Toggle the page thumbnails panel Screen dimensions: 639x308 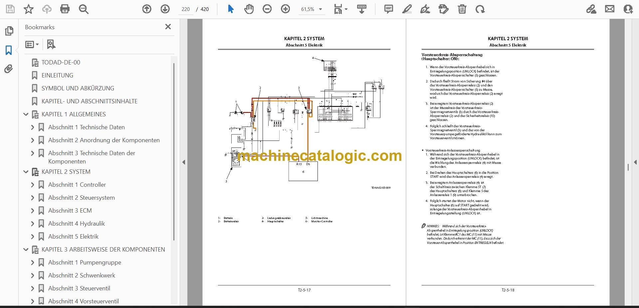(x=9, y=31)
